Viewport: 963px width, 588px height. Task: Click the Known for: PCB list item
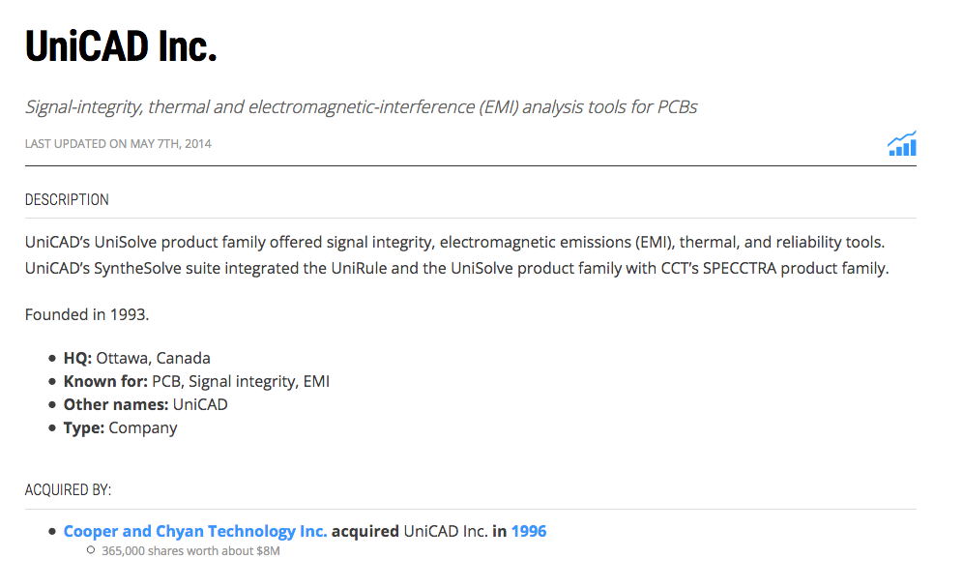pyautogui.click(x=196, y=381)
